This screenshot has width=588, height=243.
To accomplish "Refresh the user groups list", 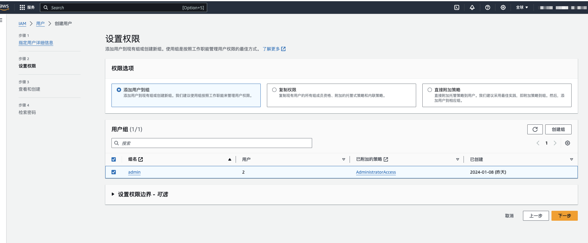I will (535, 129).
